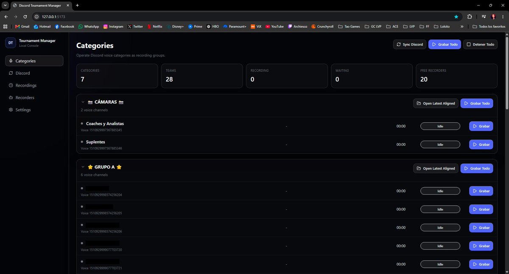The image size is (509, 274).
Task: Open the Netflix bookmark
Action: pos(154,26)
